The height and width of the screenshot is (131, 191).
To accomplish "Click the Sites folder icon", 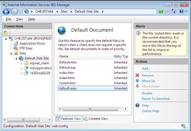I will [16, 53].
